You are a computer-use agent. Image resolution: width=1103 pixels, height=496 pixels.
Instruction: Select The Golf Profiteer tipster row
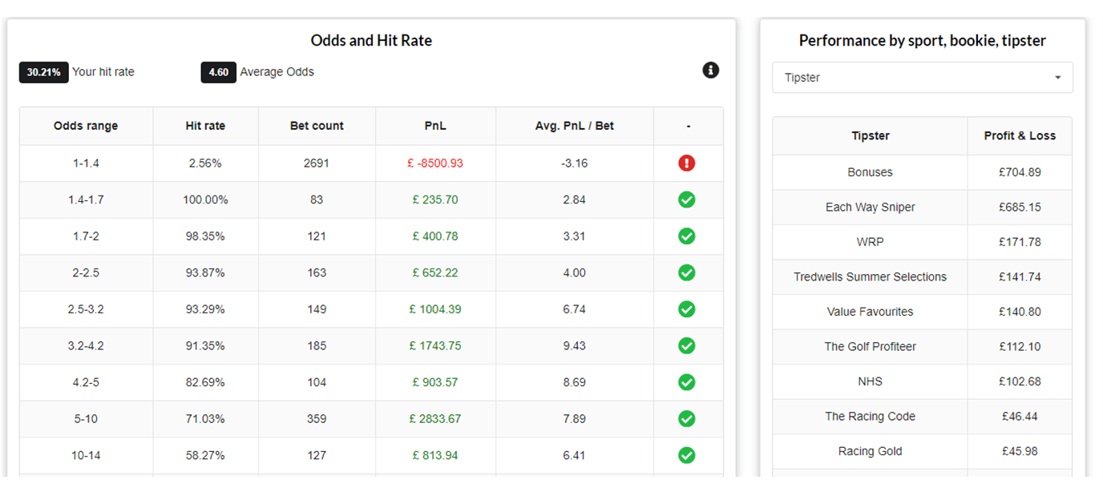point(922,346)
